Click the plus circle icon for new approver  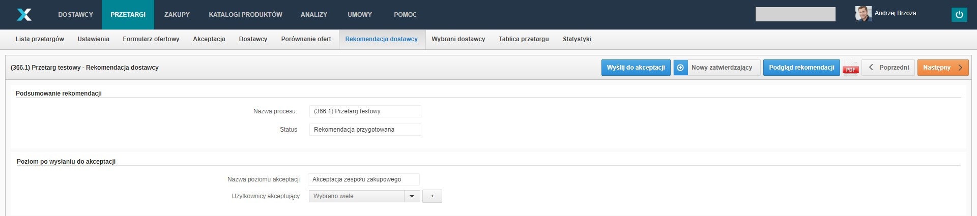click(680, 68)
